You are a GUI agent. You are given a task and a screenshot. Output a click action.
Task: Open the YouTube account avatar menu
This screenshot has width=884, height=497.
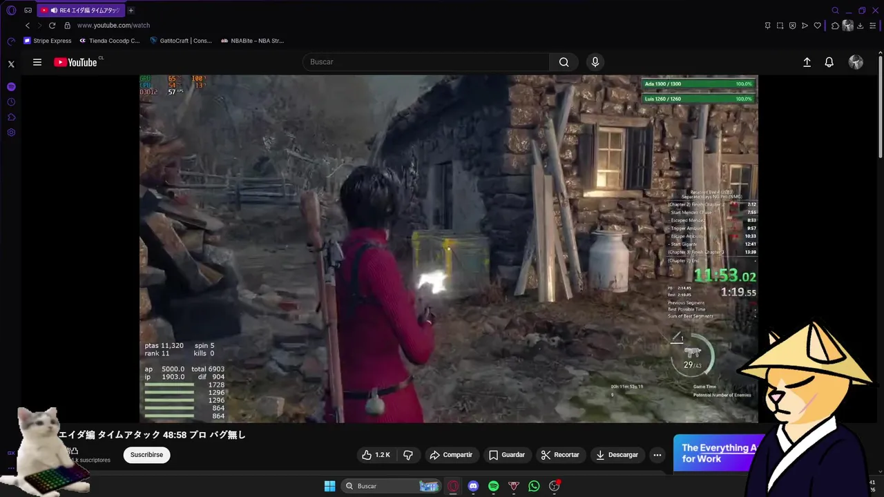[x=856, y=62]
